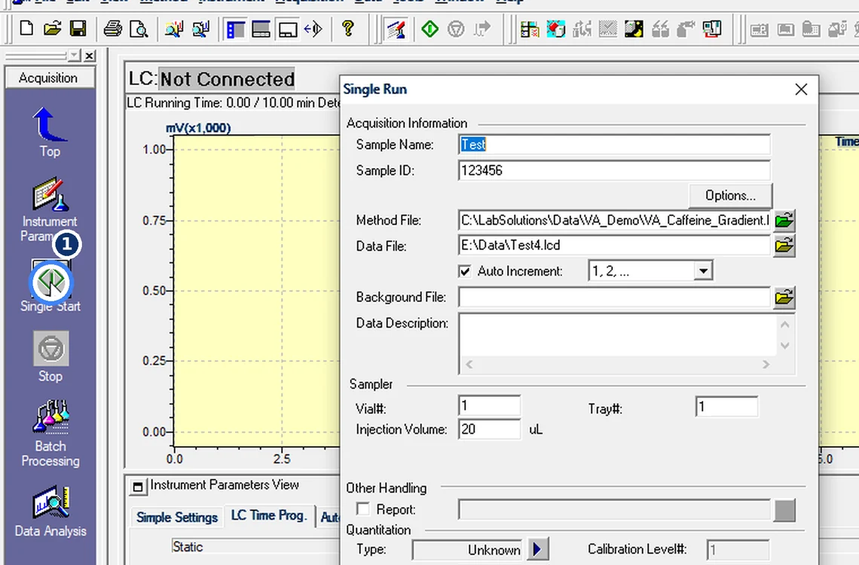Click the black and yellow toolbar icon
The image size is (859, 565).
click(634, 29)
